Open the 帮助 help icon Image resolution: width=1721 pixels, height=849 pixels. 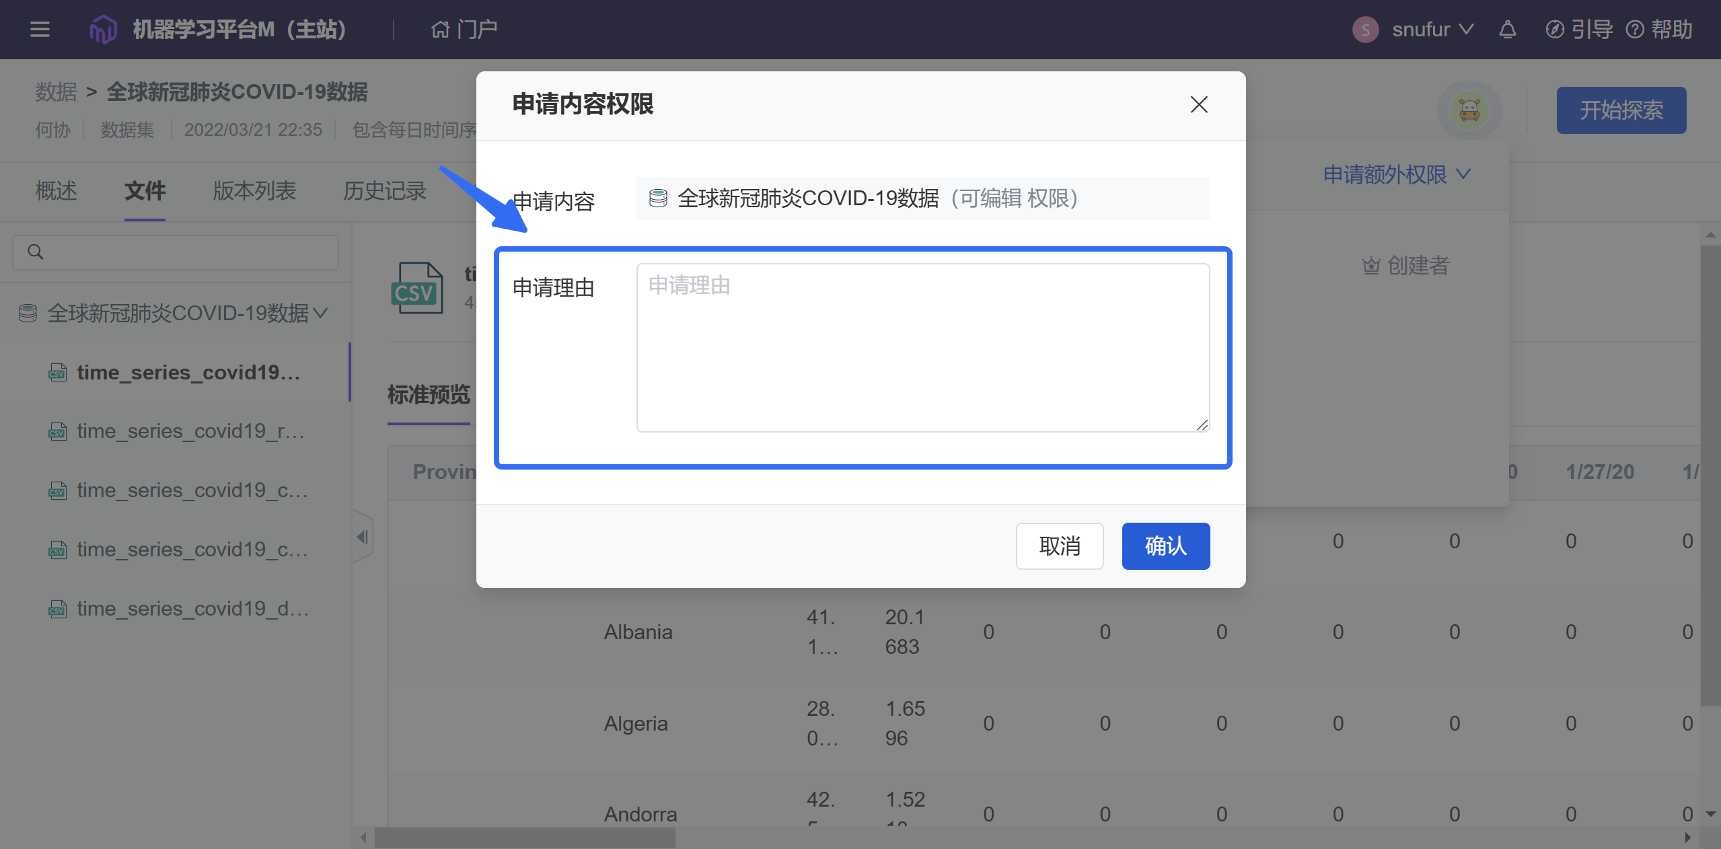(x=1634, y=30)
